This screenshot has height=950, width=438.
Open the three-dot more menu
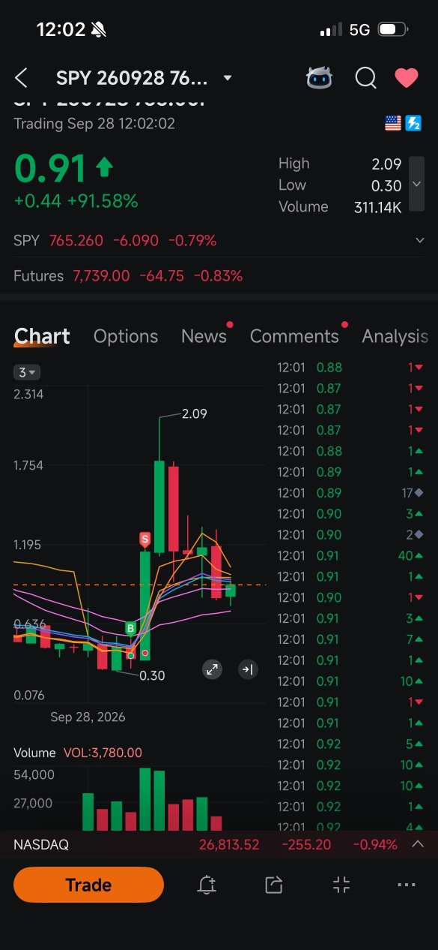click(x=407, y=885)
